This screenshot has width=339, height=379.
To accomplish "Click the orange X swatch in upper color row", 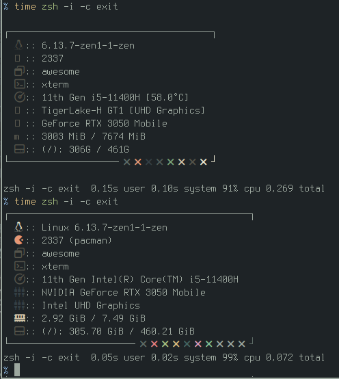I will tap(138, 162).
